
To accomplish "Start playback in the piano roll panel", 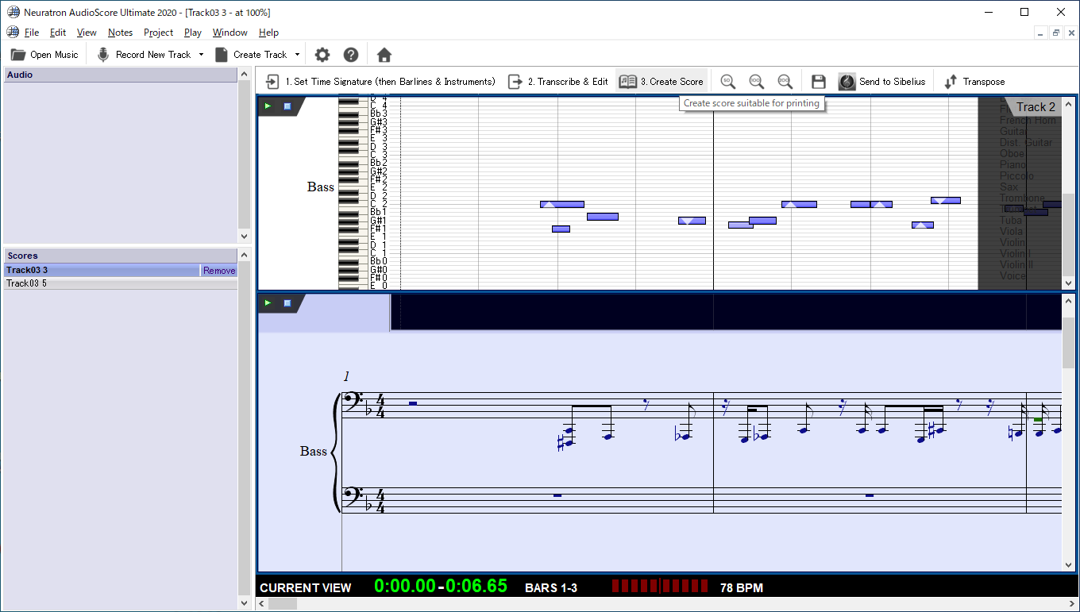I will 268,105.
